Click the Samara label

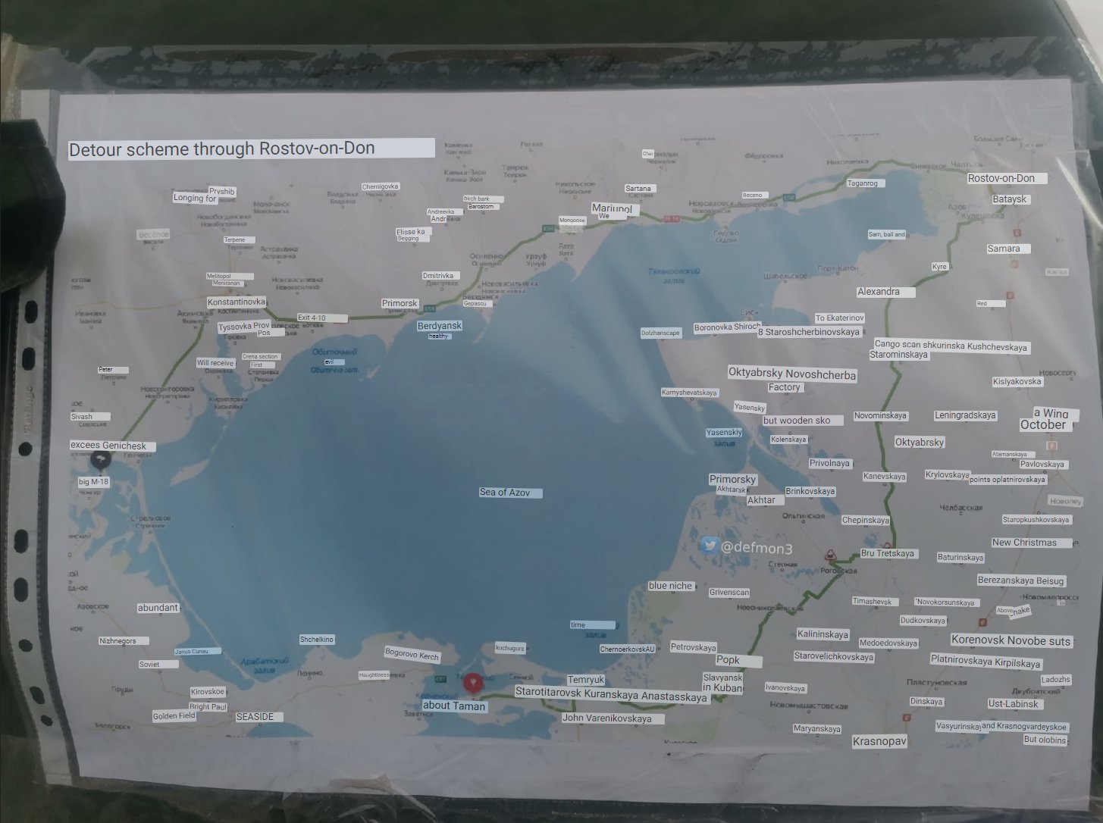point(1008,249)
